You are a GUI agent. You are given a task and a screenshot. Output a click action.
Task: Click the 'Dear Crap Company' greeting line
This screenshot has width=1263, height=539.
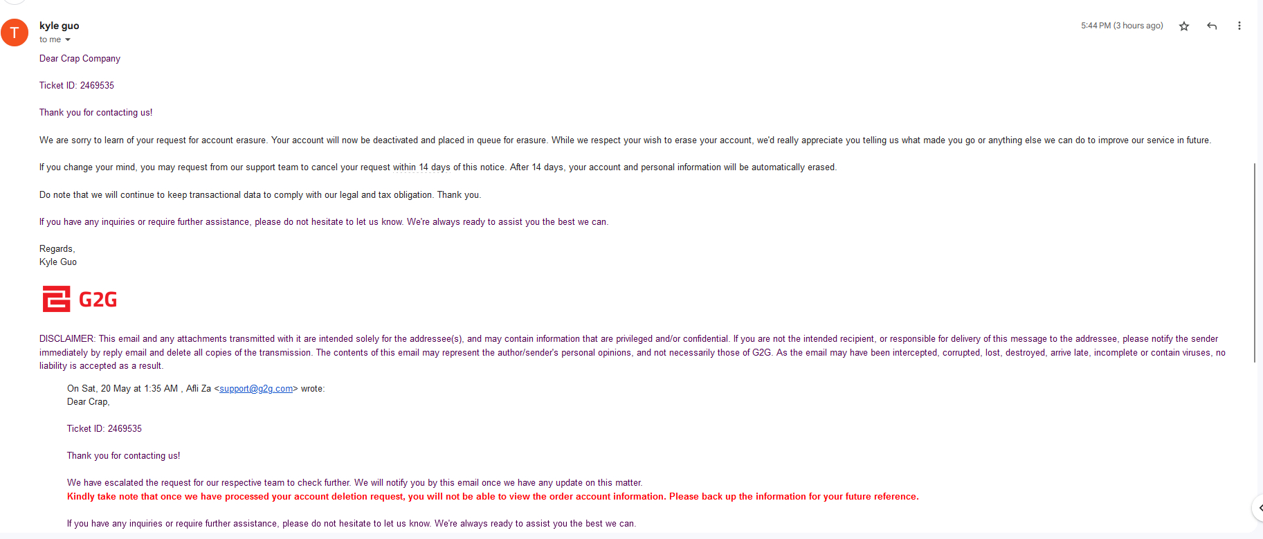click(80, 59)
